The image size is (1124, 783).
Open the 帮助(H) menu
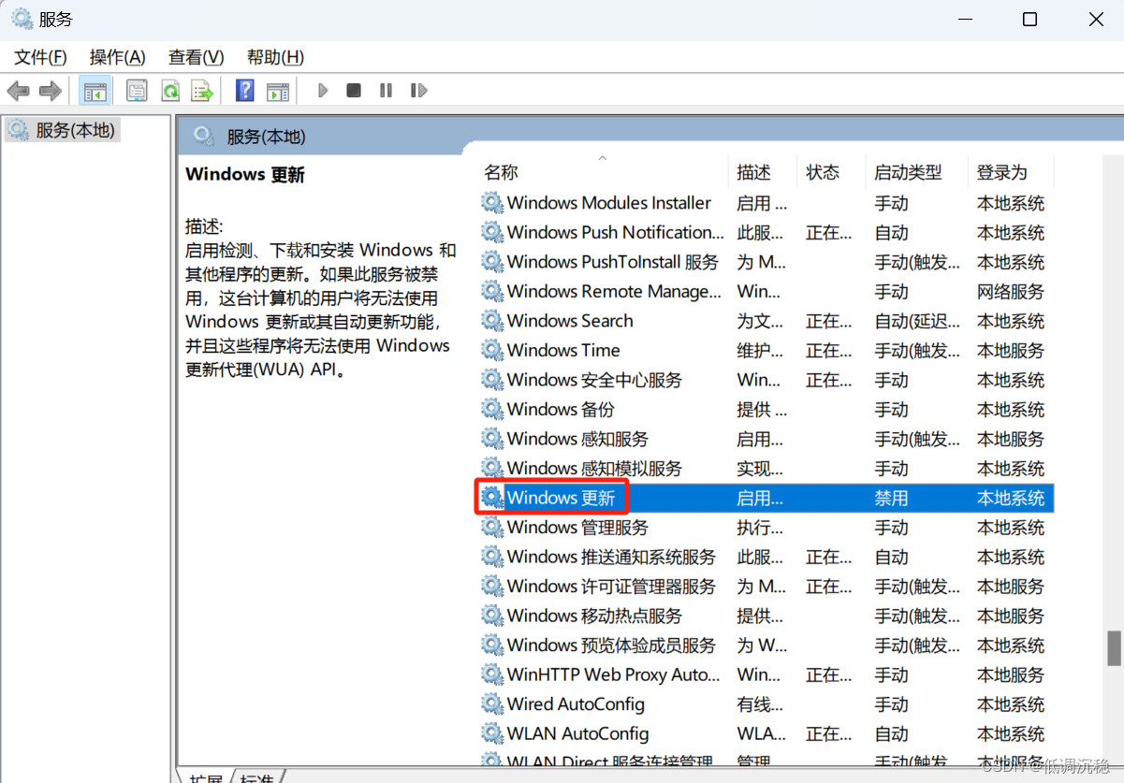pos(275,57)
